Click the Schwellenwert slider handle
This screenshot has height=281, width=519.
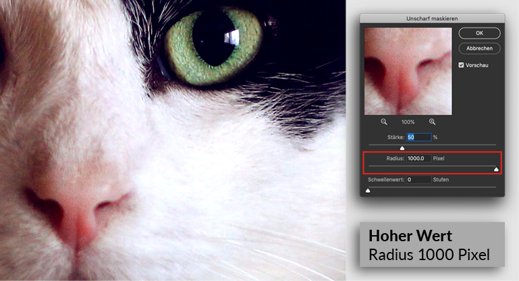(x=368, y=191)
